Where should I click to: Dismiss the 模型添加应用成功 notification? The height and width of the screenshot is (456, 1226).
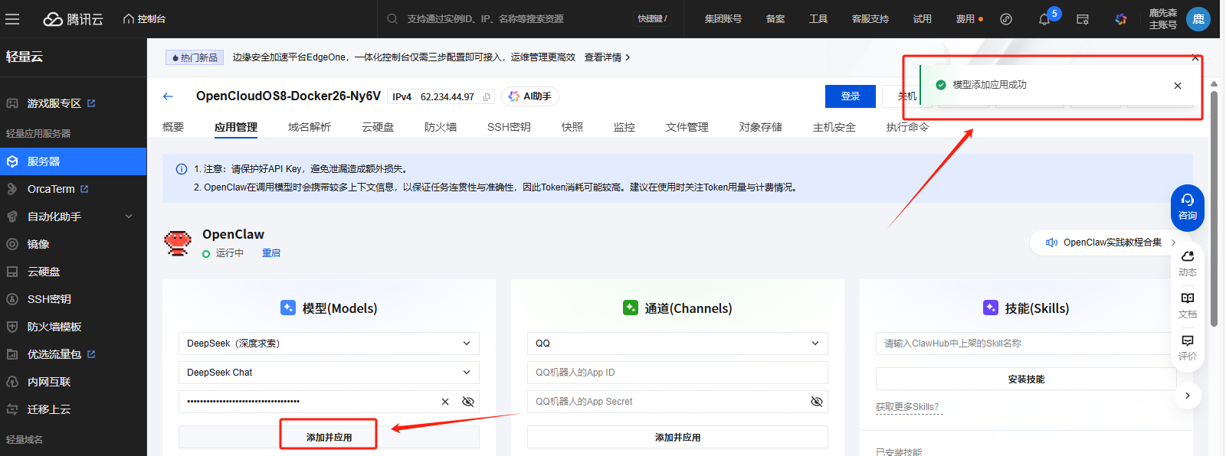(1178, 86)
